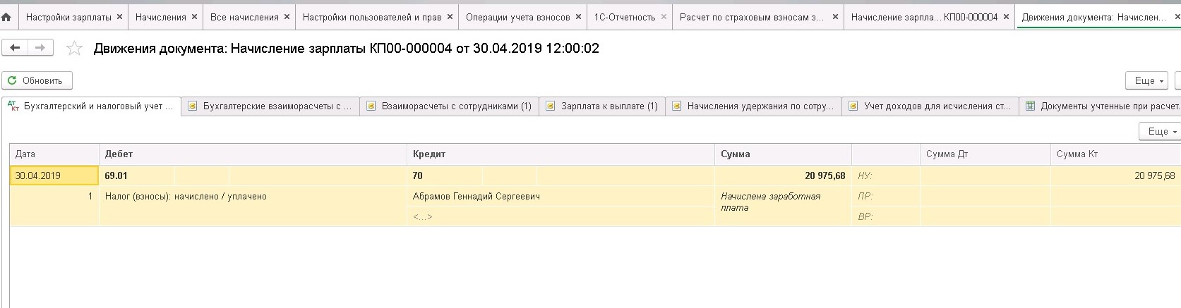Go back with the left arrow
This screenshot has height=308, width=1181.
[x=14, y=48]
